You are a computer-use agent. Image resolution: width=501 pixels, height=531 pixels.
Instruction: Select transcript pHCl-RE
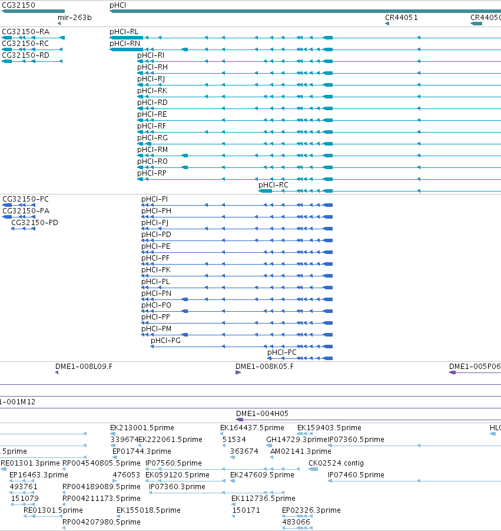[152, 114]
